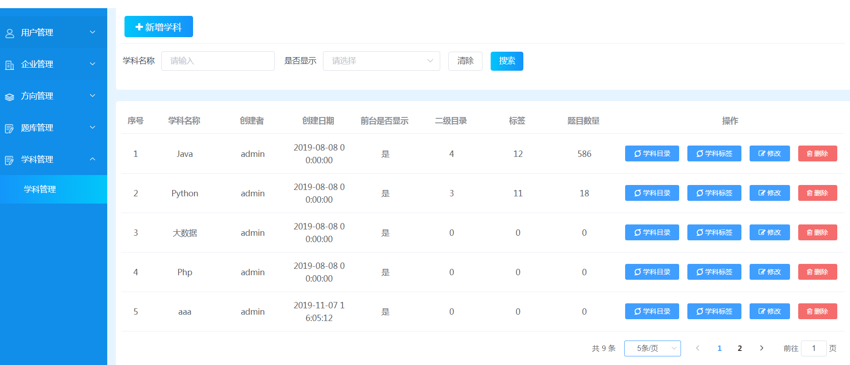Click the 共 9 条 total count text
This screenshot has height=365, width=850.
point(604,348)
